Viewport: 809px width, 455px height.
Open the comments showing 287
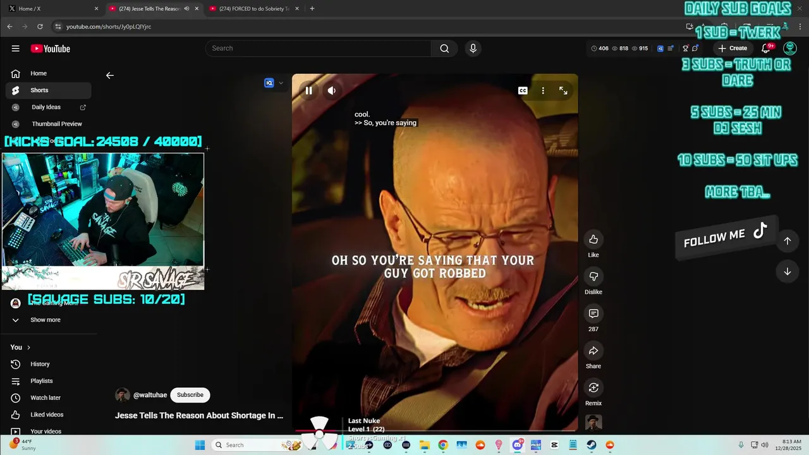pyautogui.click(x=593, y=313)
